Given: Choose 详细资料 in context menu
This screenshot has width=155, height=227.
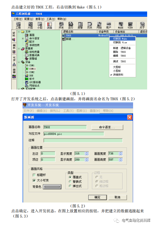Looking at the screenshot, I should 122,75.
